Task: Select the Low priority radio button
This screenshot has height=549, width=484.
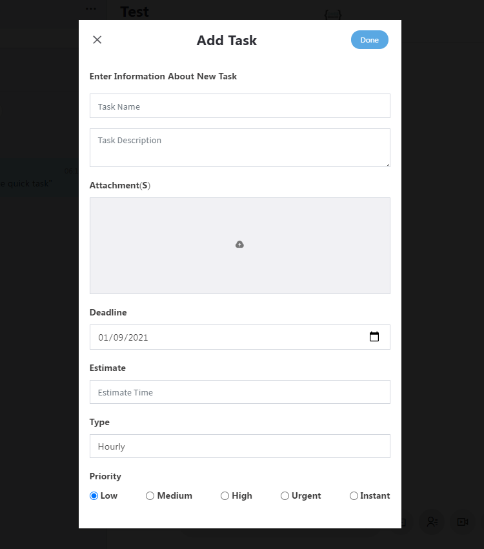Action: (x=94, y=496)
